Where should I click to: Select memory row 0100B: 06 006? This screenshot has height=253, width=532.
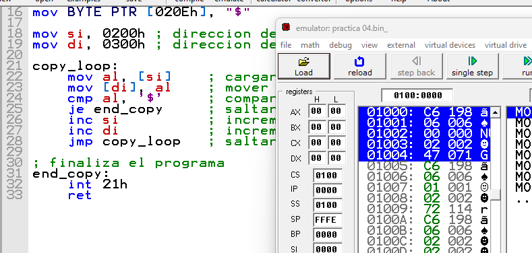pyautogui.click(x=424, y=231)
